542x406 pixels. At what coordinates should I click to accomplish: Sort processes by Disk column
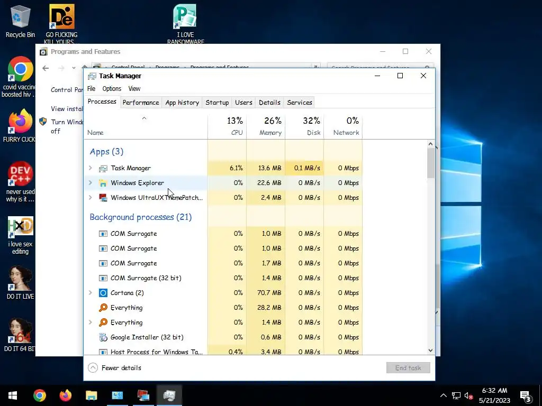click(304, 127)
